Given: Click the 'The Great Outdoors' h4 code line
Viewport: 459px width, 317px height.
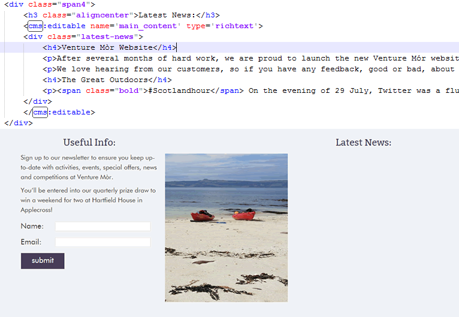Looking at the screenshot, I should click(107, 80).
